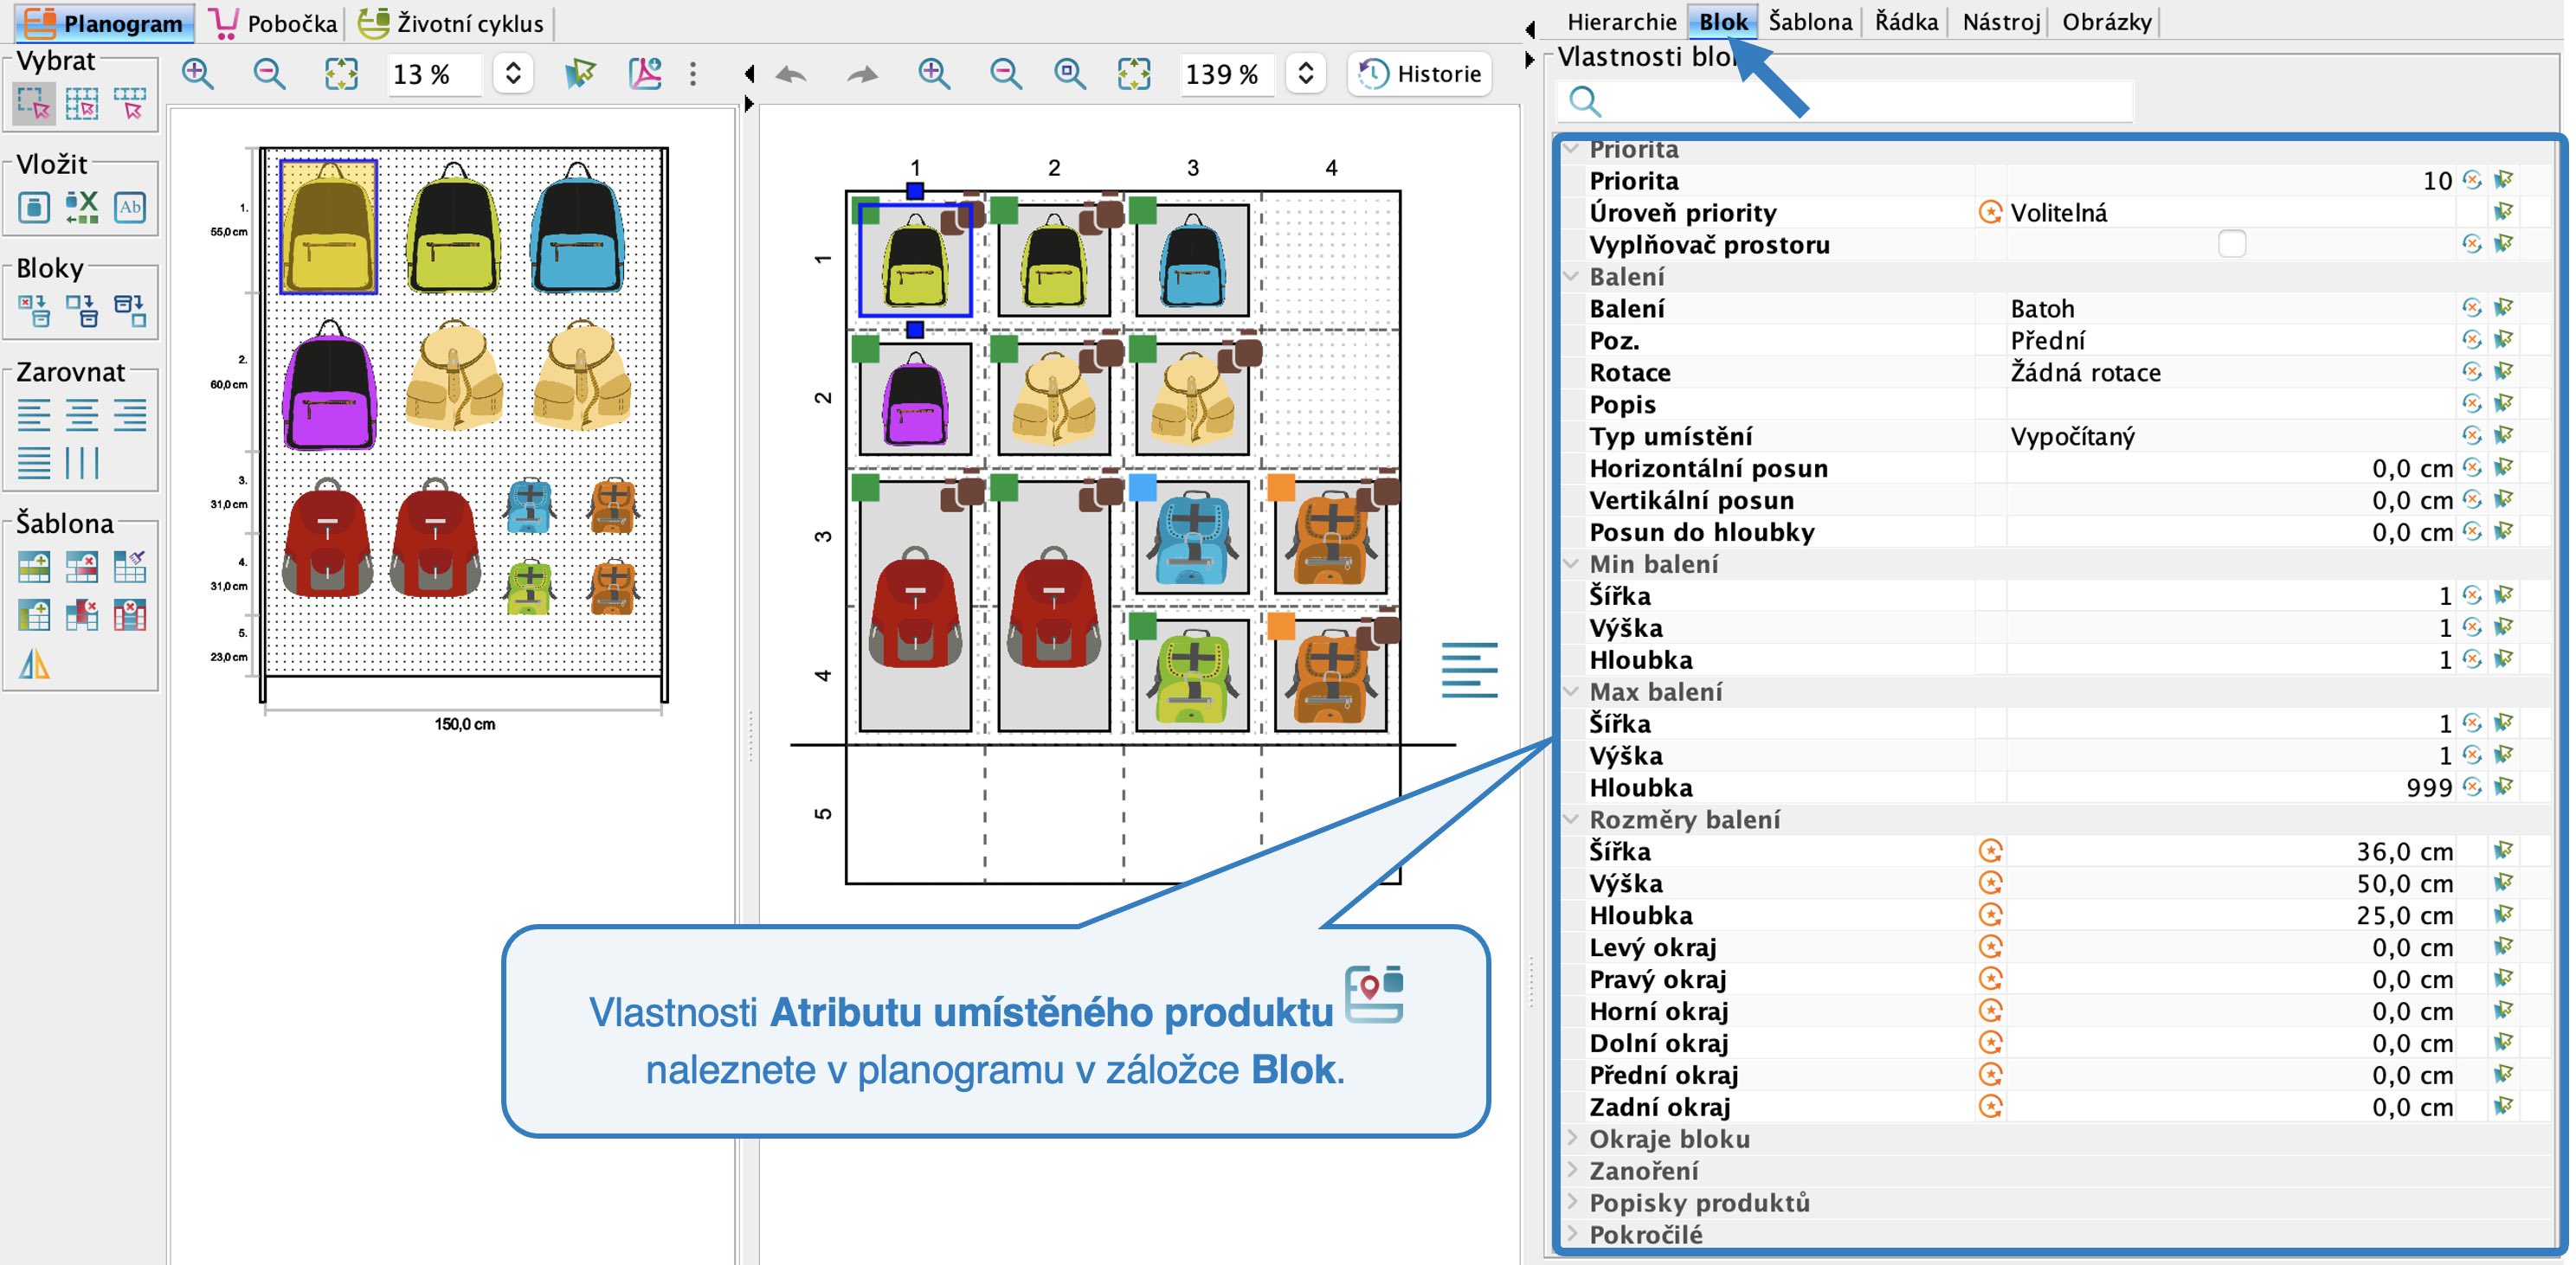Viewport: 2576px width, 1265px height.
Task: Click the Typ umístění value Vypočítaný
Action: point(2072,436)
